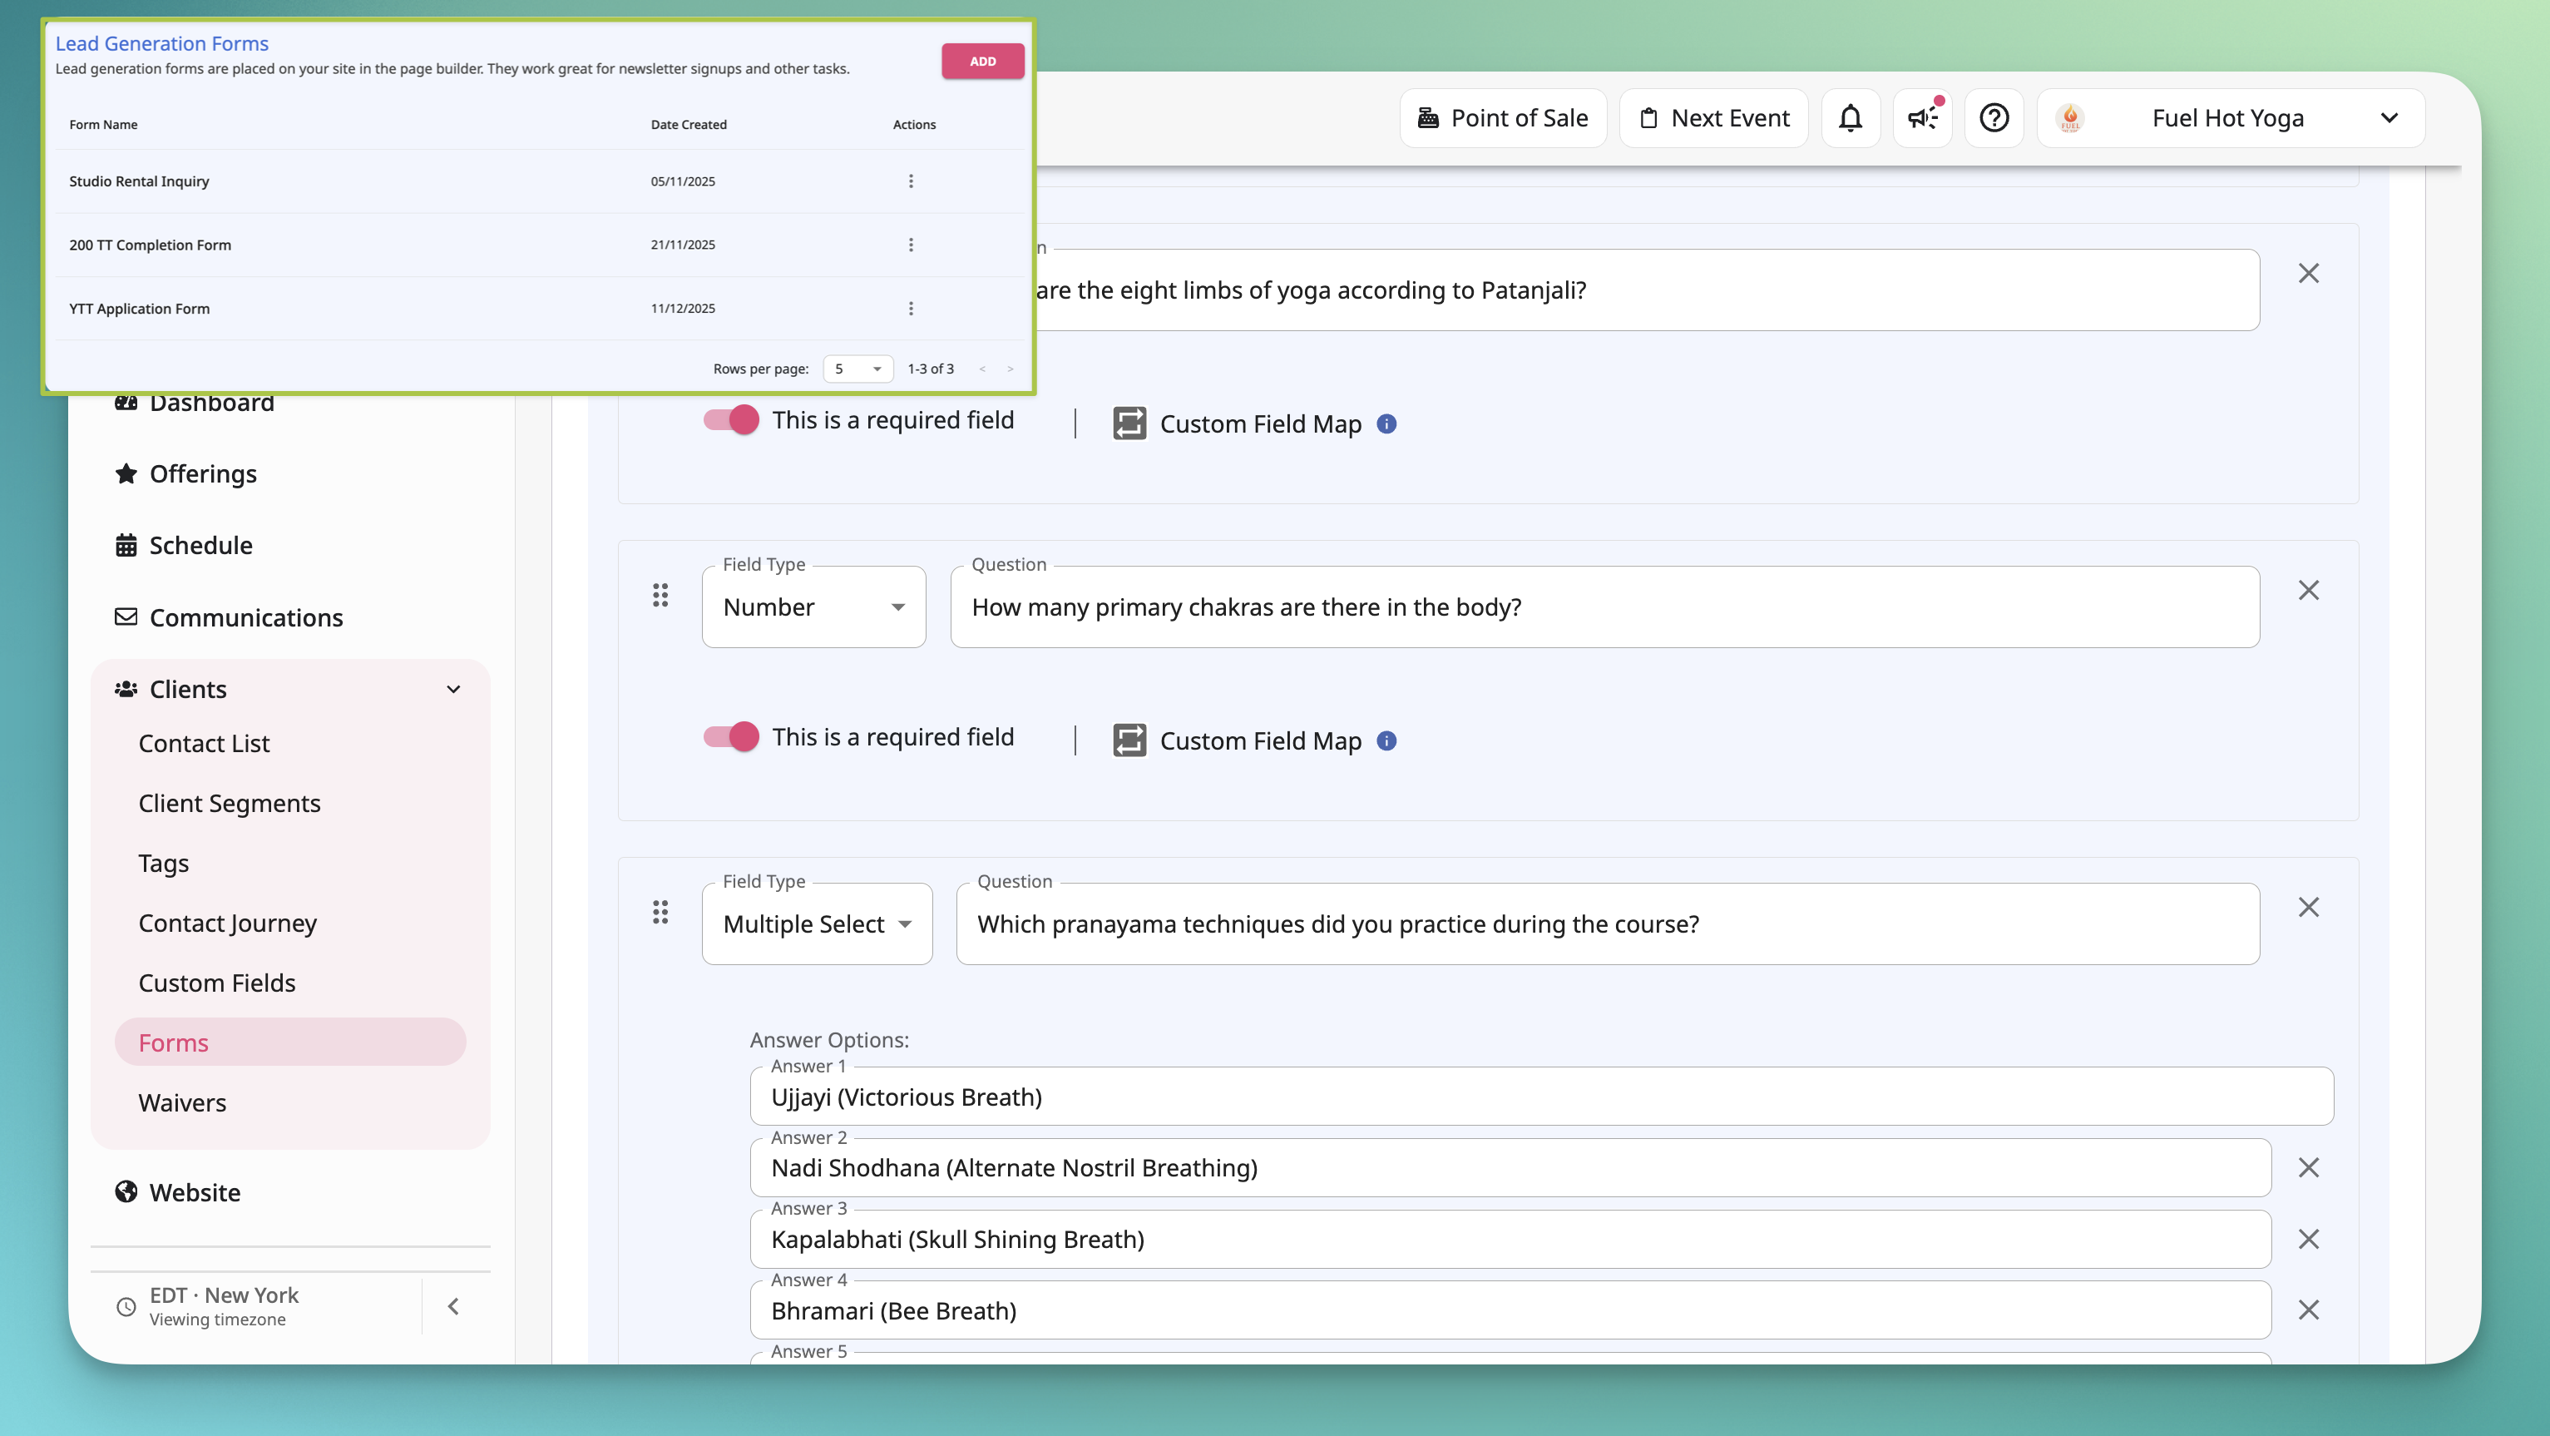
Task: Edit the eight limbs of yoga question field
Action: [x=1648, y=290]
